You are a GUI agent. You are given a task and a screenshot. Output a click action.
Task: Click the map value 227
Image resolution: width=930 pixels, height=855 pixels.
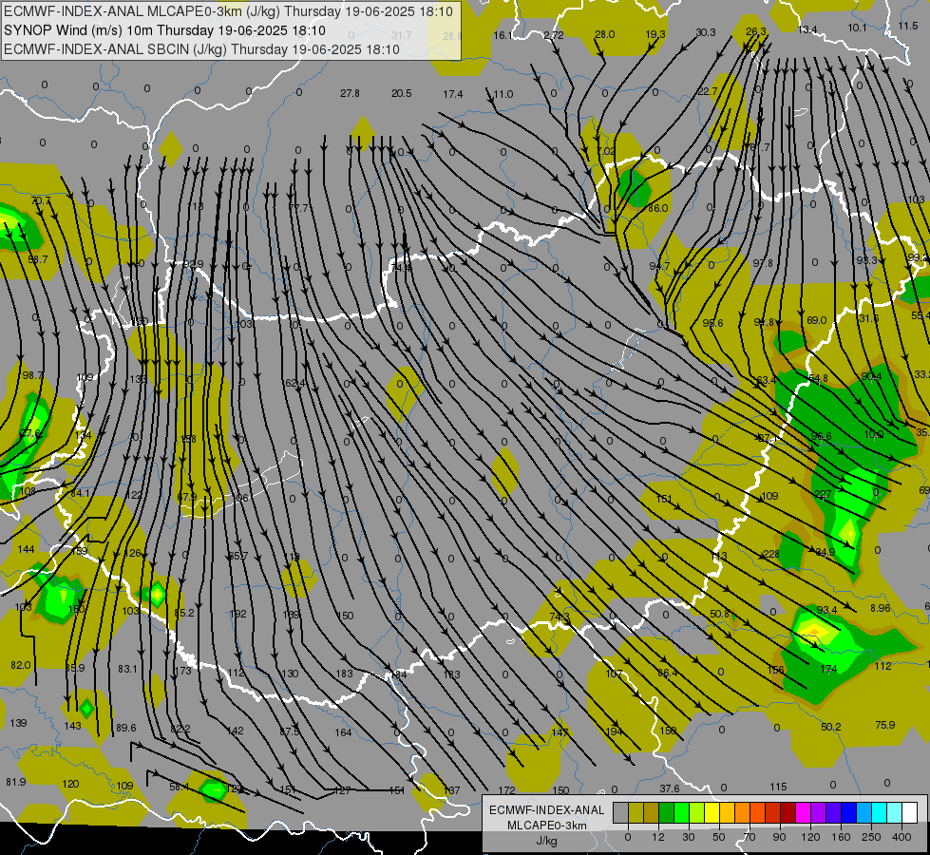coord(823,494)
